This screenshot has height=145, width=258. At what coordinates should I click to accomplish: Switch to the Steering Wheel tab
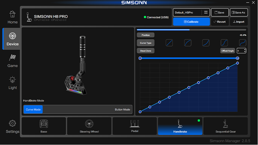tap(89, 126)
